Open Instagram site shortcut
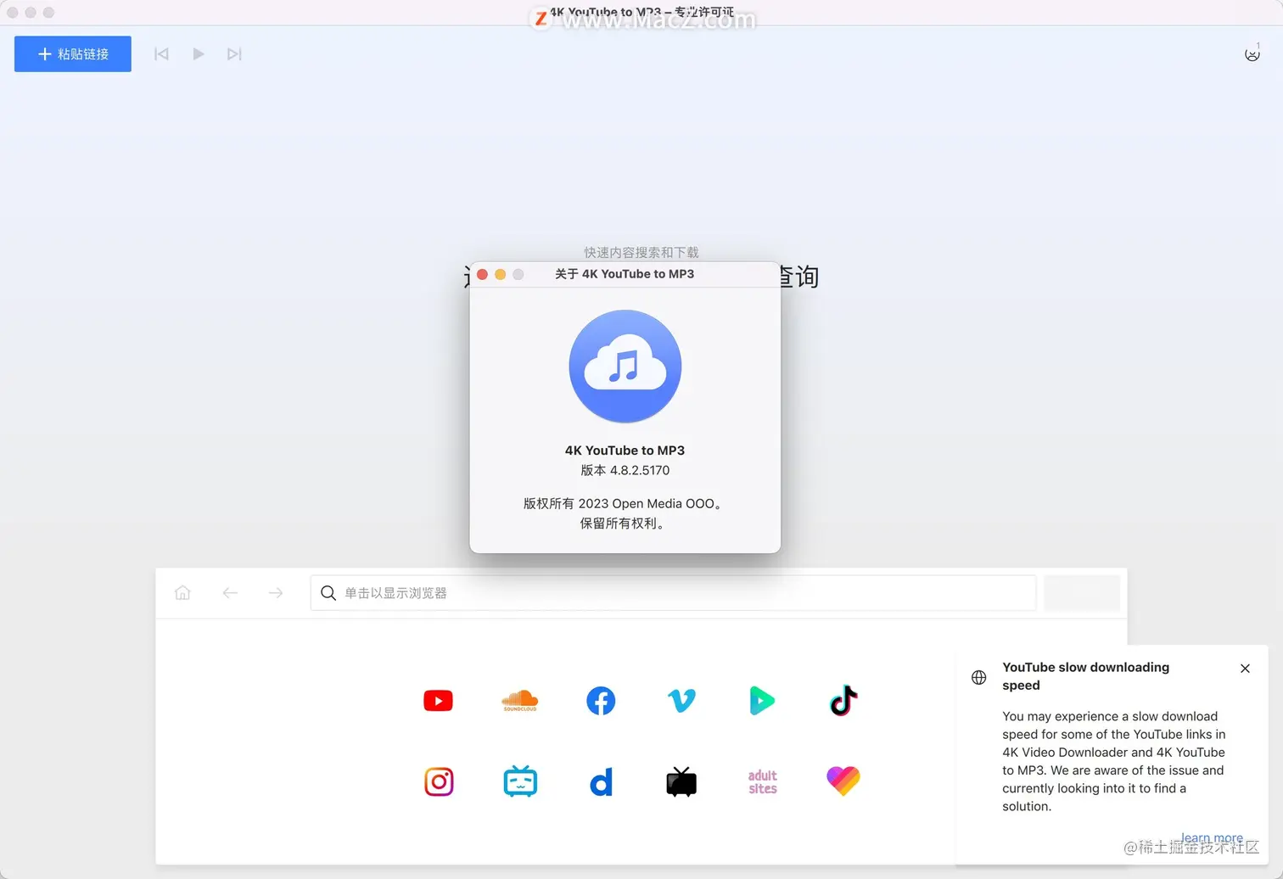Viewport: 1283px width, 879px height. (439, 781)
